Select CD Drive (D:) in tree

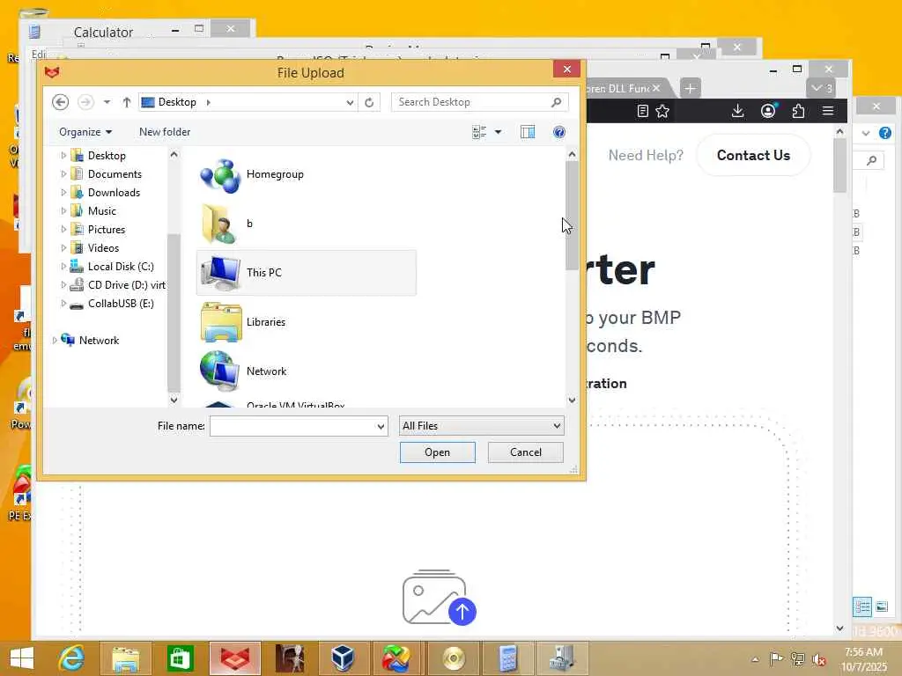click(127, 285)
